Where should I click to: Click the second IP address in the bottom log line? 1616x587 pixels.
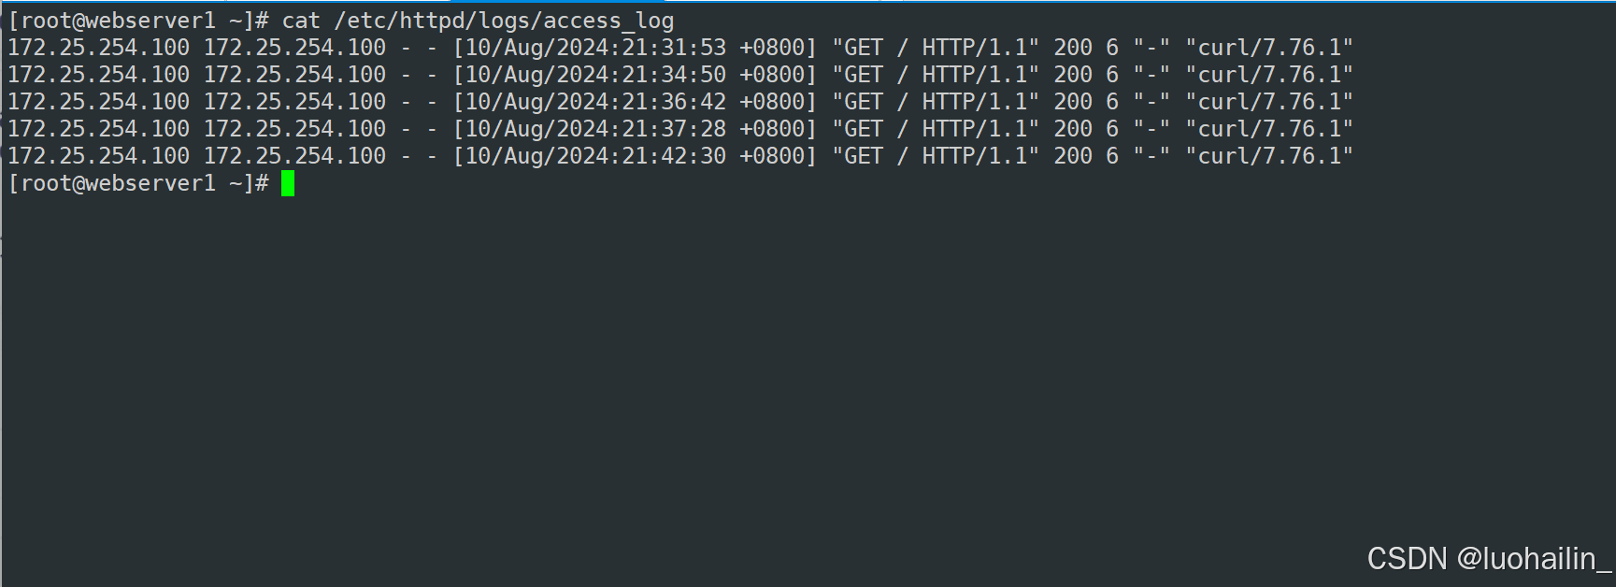pyautogui.click(x=295, y=156)
